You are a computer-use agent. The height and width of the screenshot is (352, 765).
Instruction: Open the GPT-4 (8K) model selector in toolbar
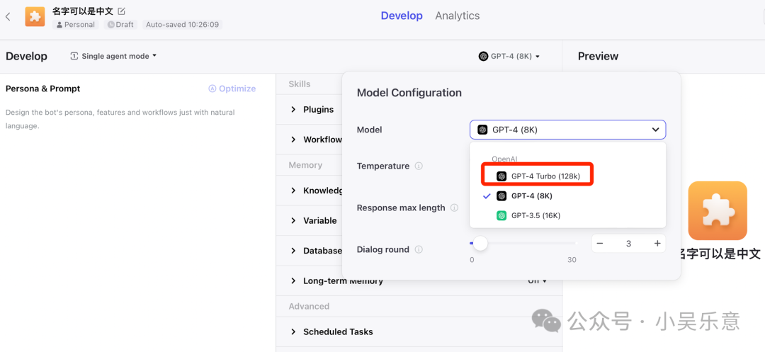pyautogui.click(x=509, y=56)
